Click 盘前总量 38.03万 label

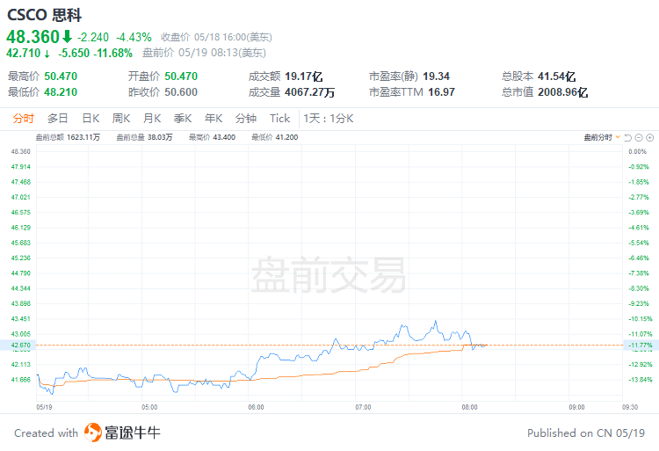point(144,137)
